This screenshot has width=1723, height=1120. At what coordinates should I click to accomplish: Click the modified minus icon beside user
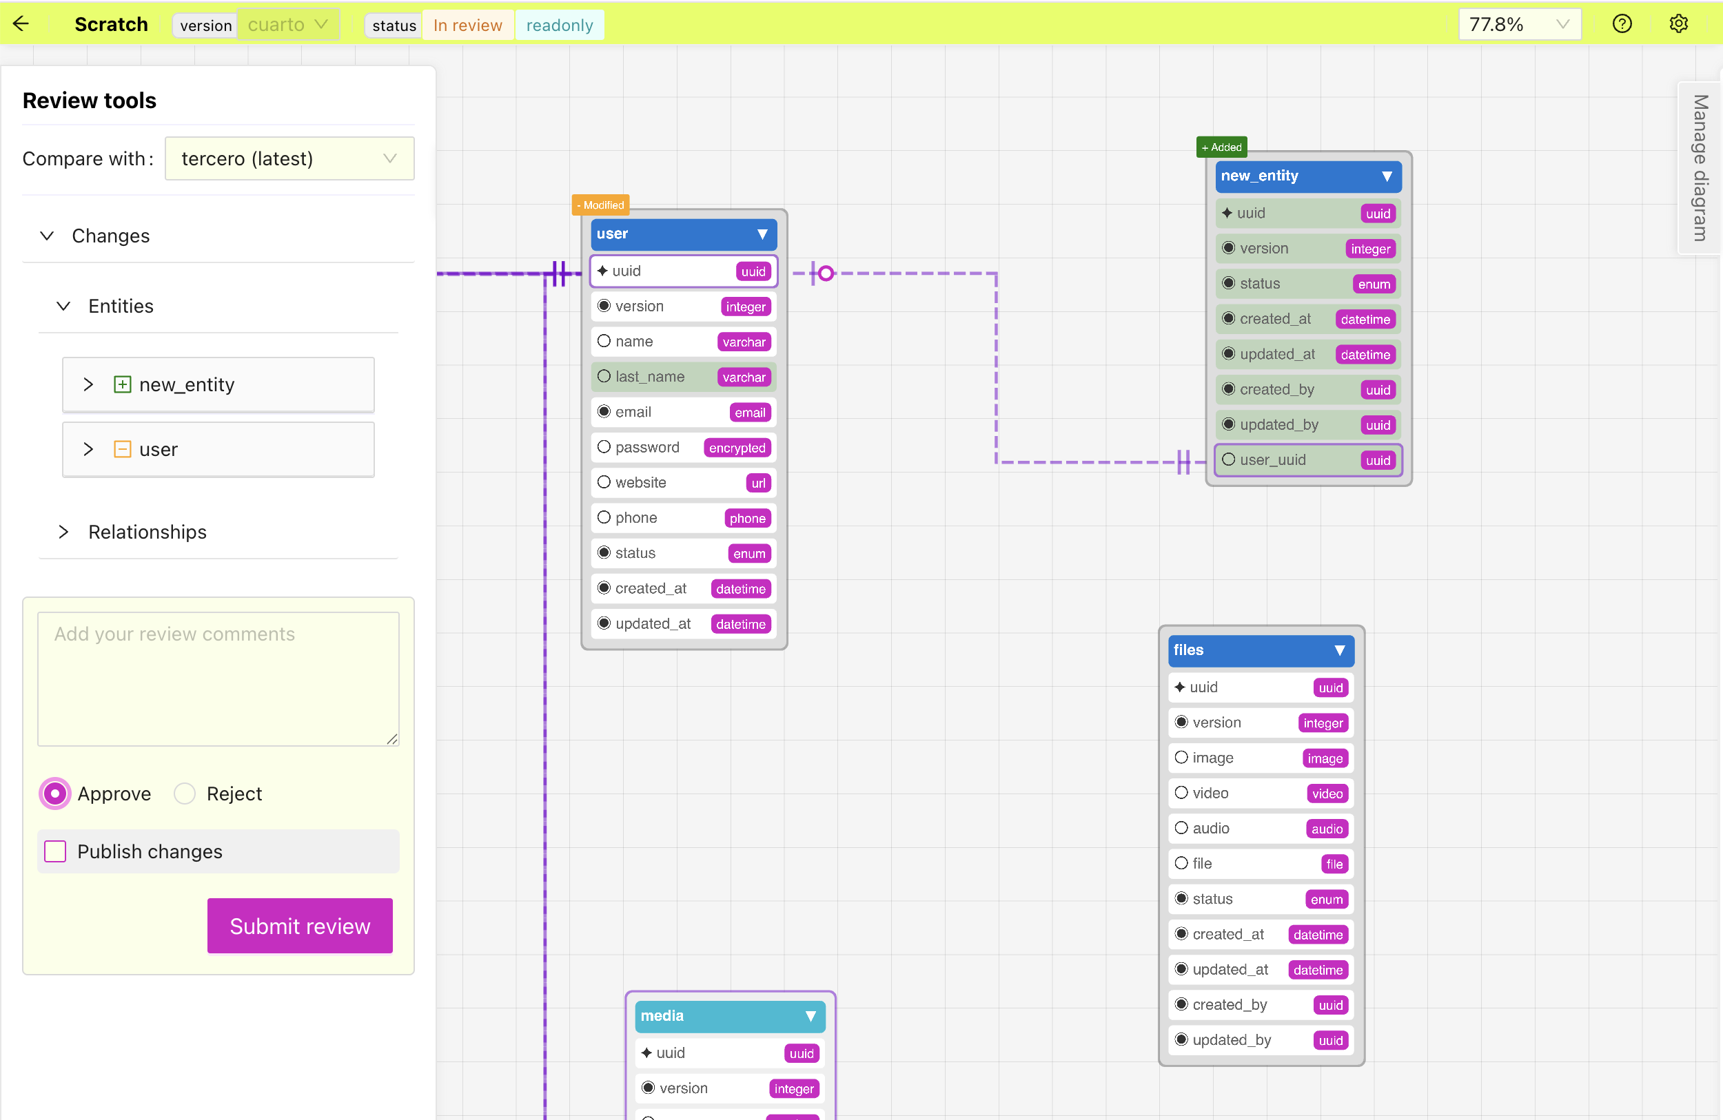click(123, 449)
